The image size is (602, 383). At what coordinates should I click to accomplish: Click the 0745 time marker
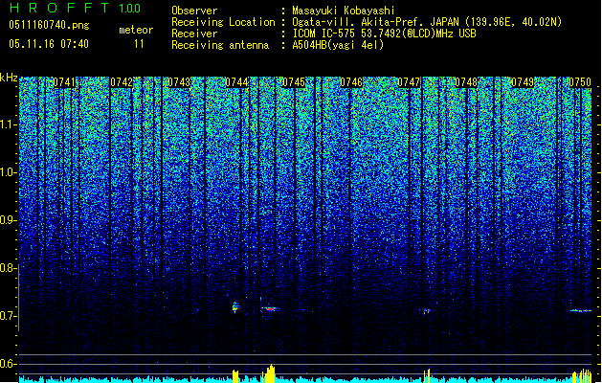pyautogui.click(x=294, y=82)
